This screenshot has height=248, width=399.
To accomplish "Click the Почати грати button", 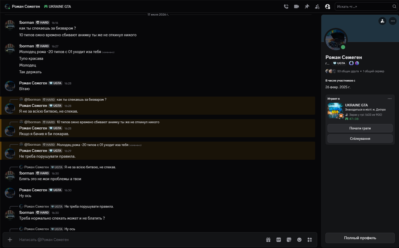I will point(360,128).
